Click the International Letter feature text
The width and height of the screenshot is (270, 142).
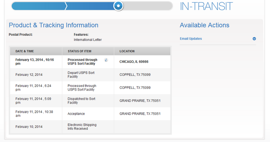(88, 40)
